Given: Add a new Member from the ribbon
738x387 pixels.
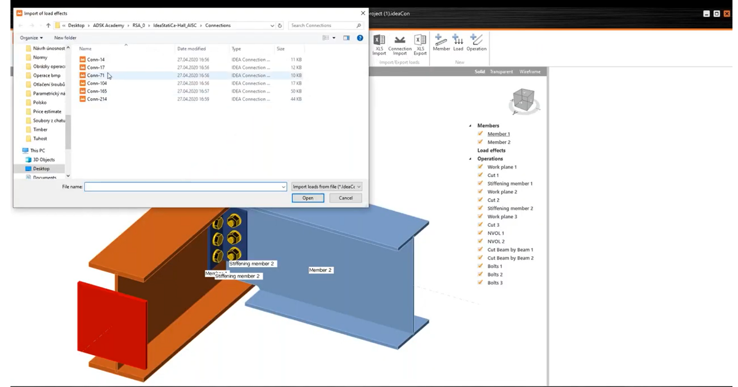Looking at the screenshot, I should click(x=441, y=42).
